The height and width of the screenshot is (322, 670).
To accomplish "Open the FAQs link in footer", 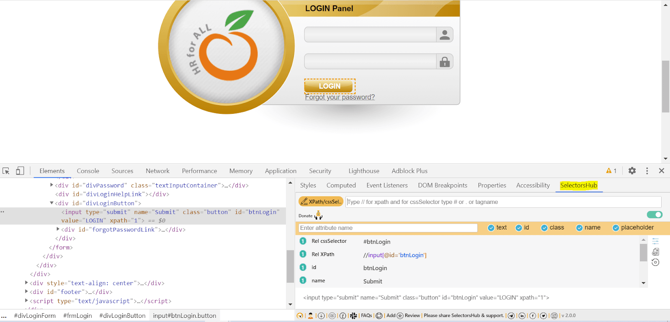I will (x=366, y=316).
